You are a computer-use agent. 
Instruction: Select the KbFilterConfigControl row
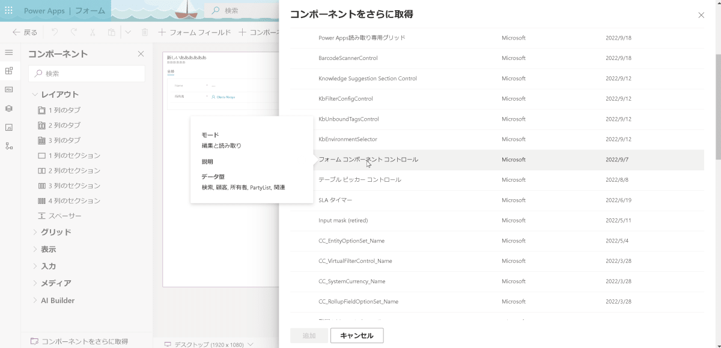pyautogui.click(x=497, y=98)
